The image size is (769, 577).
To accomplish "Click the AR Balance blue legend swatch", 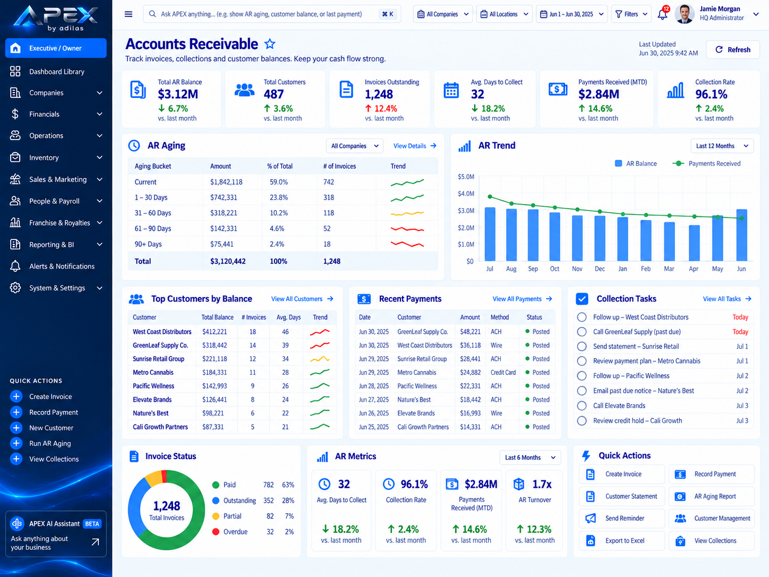I will pos(618,164).
